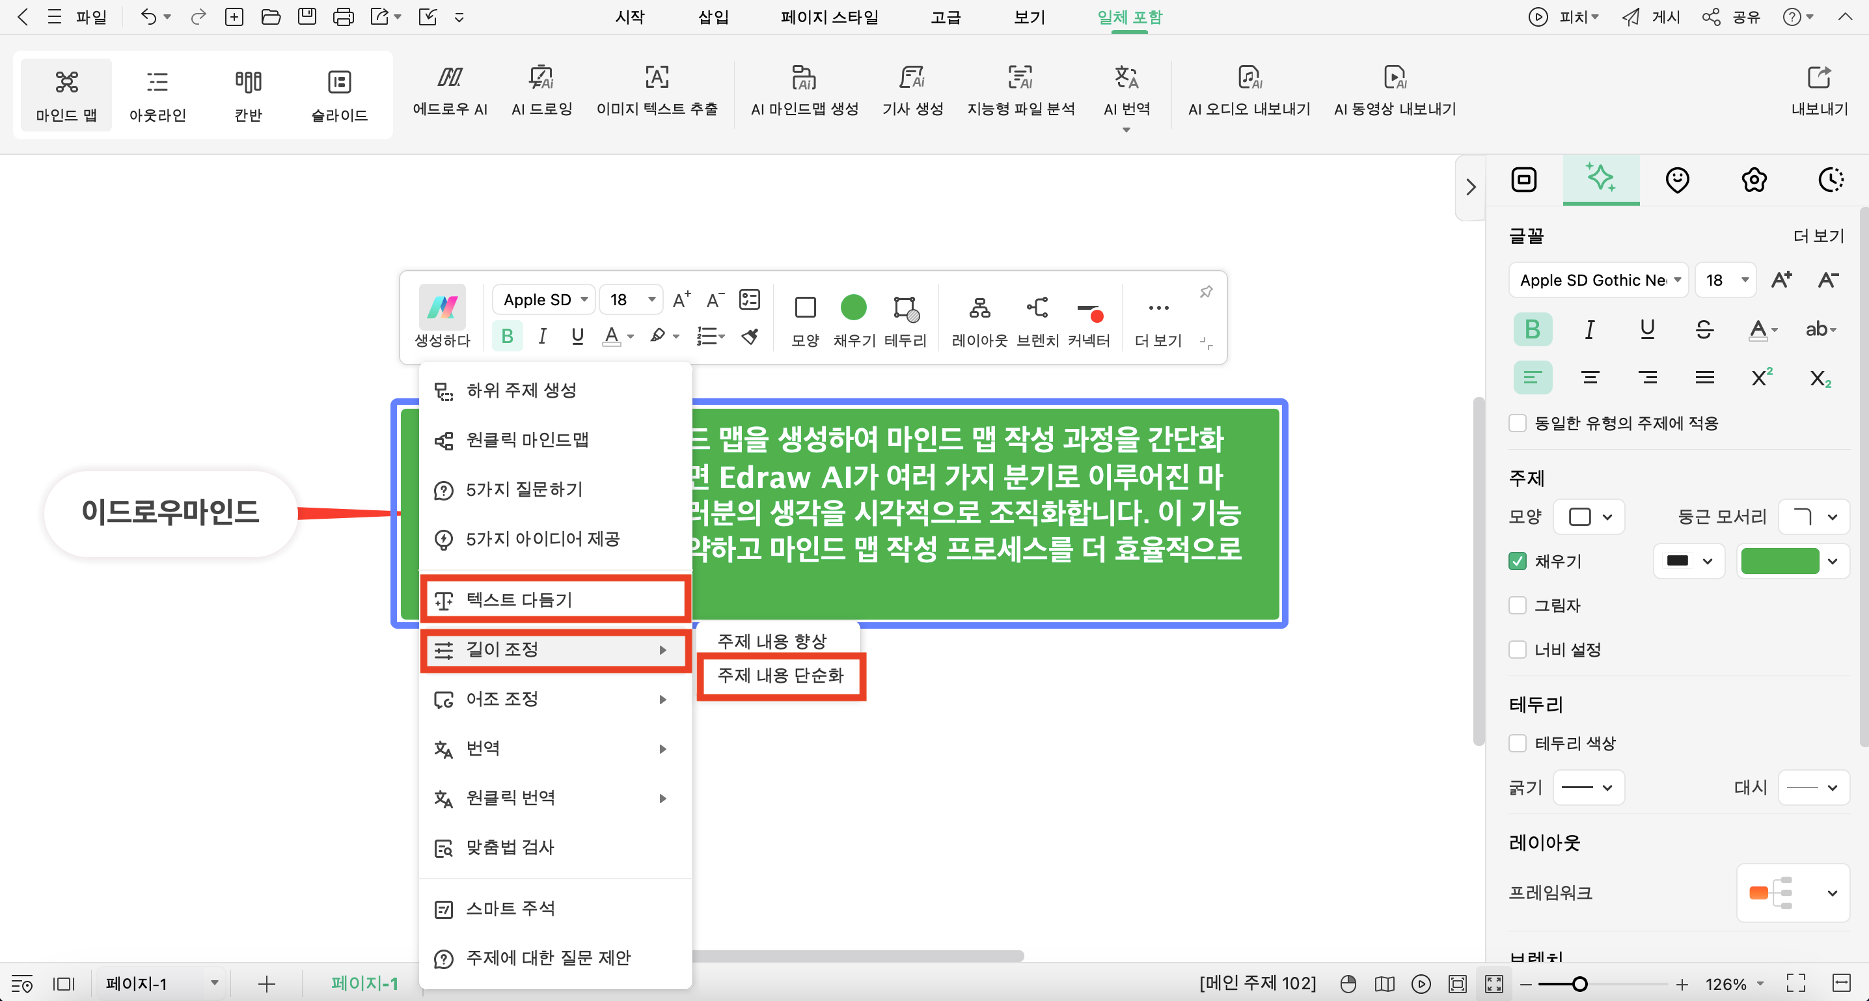The width and height of the screenshot is (1869, 1001).
Task: Open the 프레임워크 layout dropdown
Action: tap(1793, 893)
